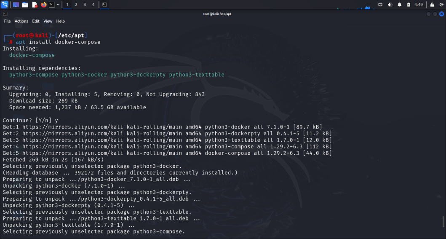Open the notifications bell icon
446x239 pixels.
coord(399,5)
